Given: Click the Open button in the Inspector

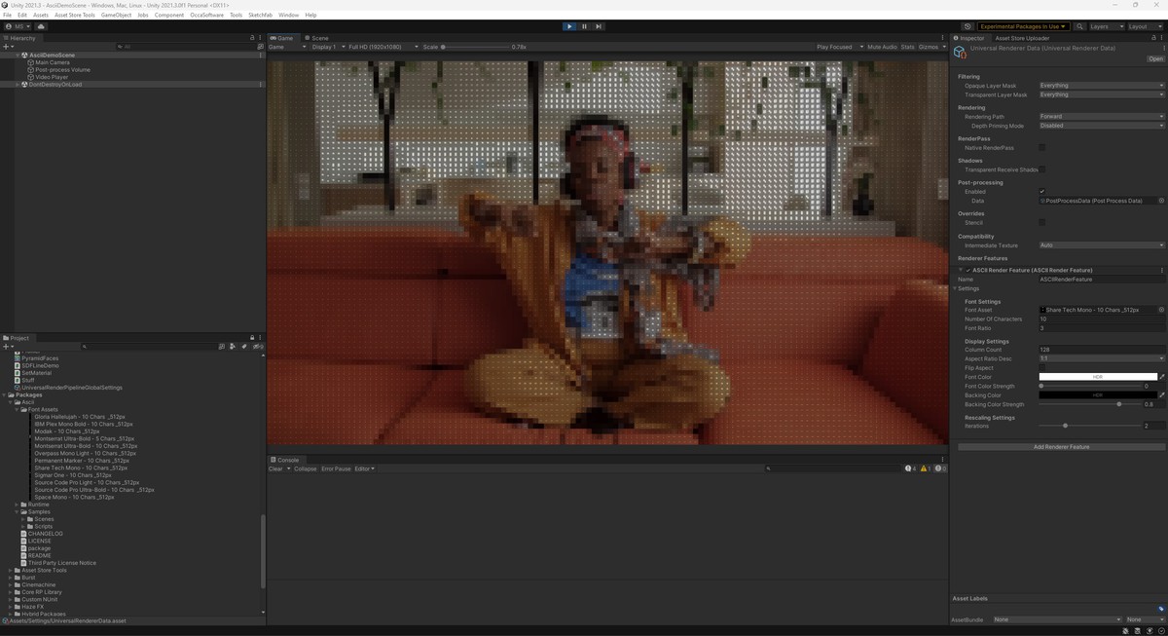Looking at the screenshot, I should click(x=1155, y=58).
